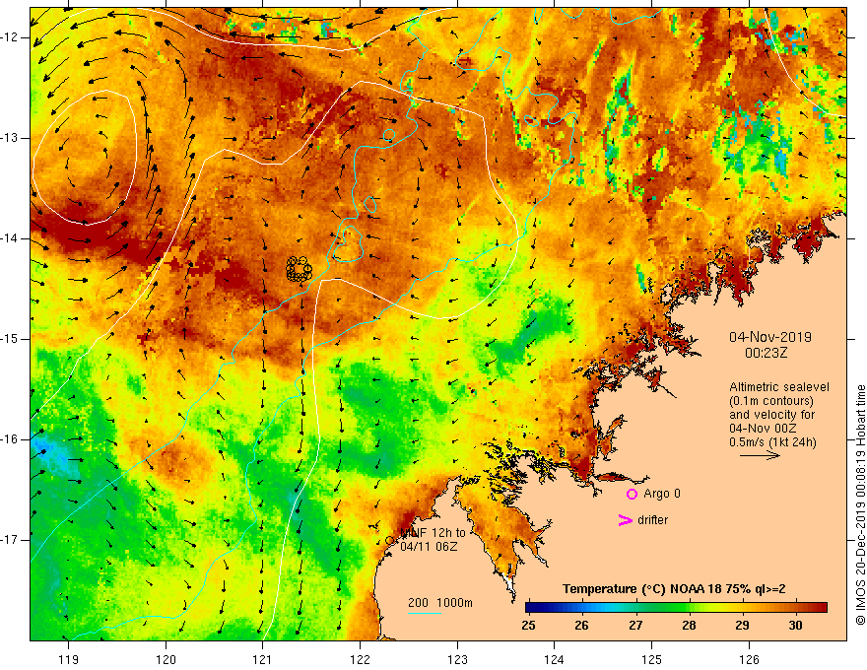Click the latitude axis label -12

click(x=11, y=37)
